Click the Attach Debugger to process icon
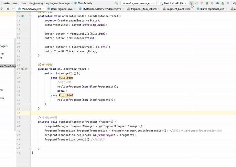This screenshot has height=167, width=236. point(223,3)
